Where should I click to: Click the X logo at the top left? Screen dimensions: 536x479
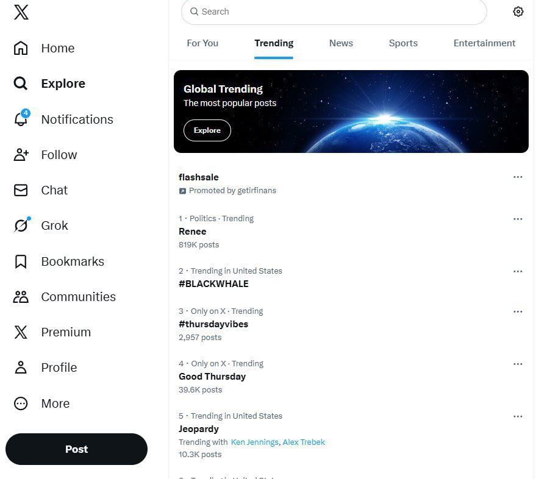21,11
